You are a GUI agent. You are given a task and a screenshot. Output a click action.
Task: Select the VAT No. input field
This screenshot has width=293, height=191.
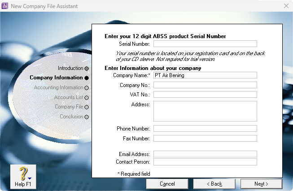(x=205, y=94)
